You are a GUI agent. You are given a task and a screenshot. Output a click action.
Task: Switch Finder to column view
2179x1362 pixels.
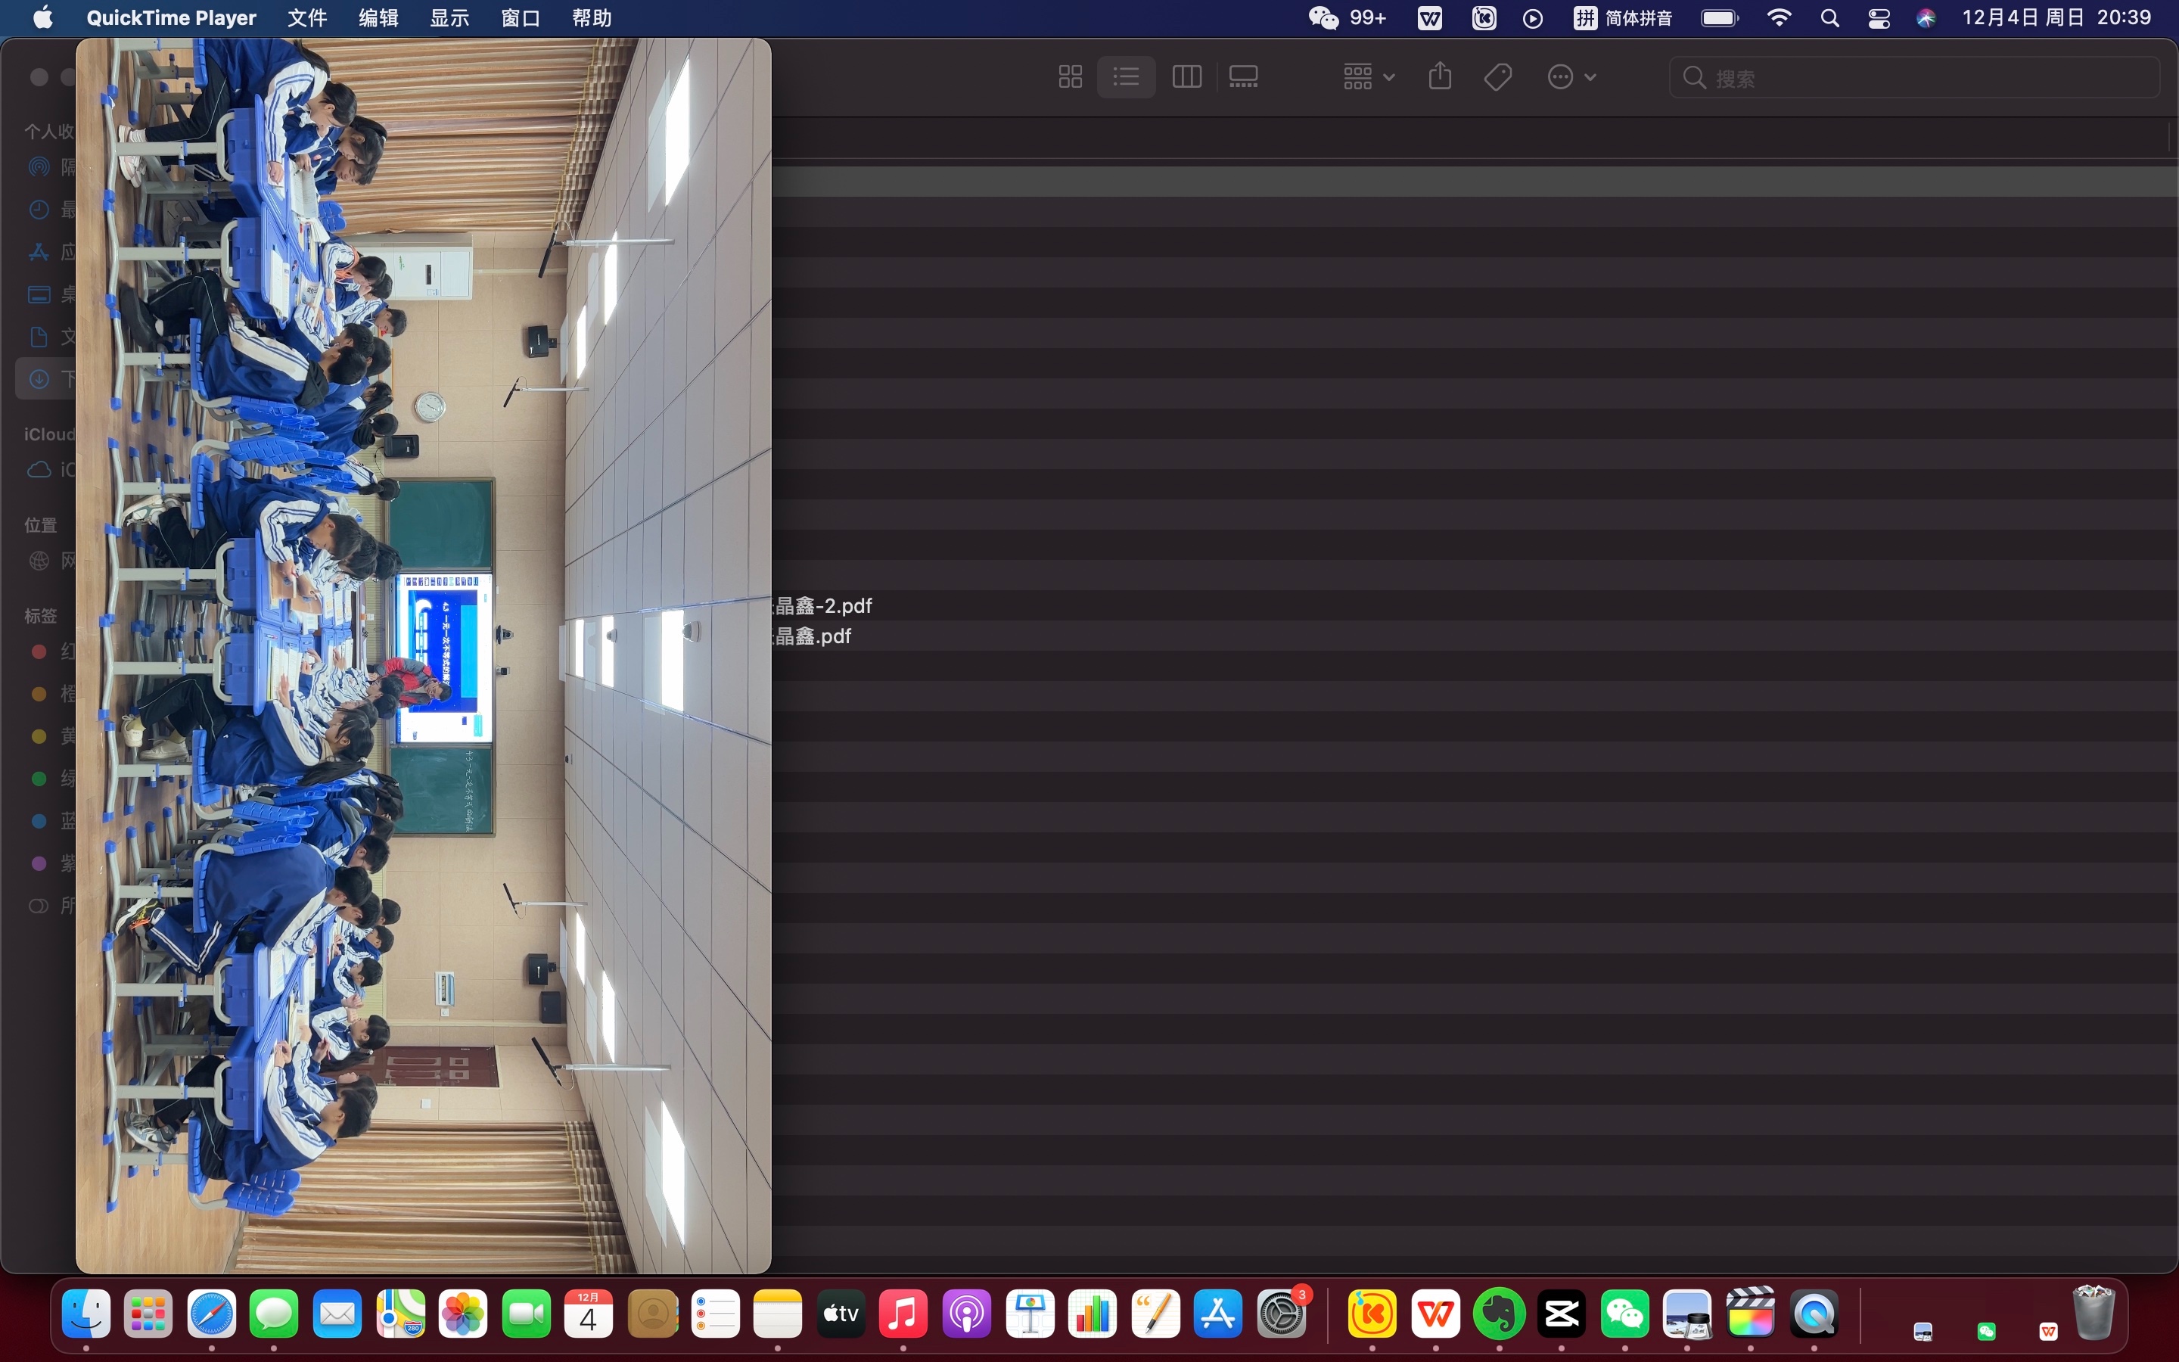[1187, 76]
